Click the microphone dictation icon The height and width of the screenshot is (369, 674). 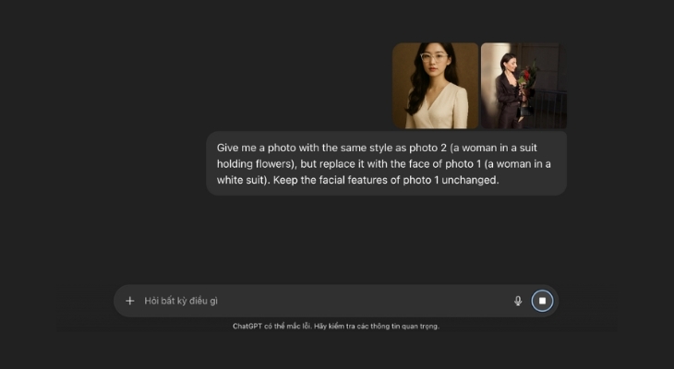(518, 301)
